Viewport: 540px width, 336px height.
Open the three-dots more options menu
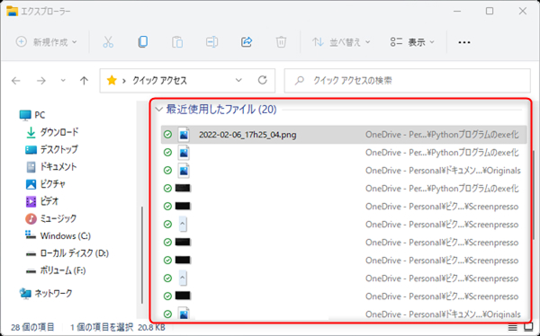464,42
